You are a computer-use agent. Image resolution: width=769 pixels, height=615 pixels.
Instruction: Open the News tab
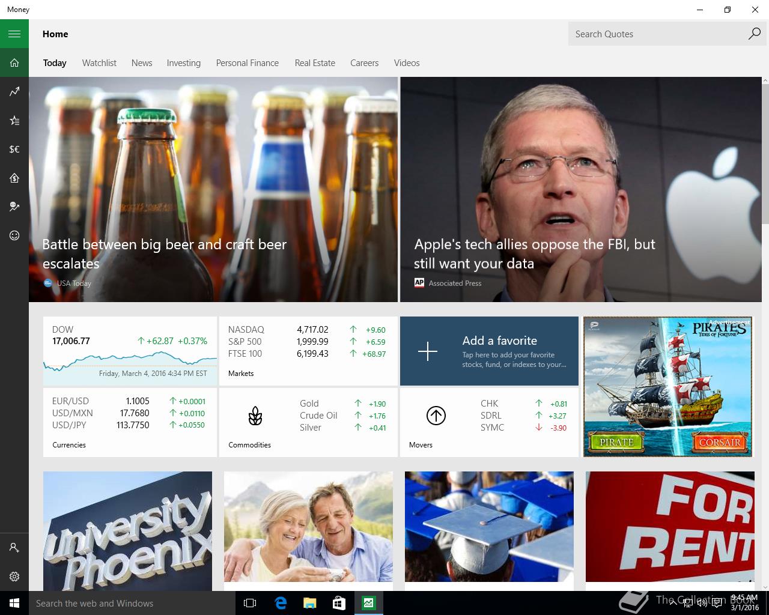pos(142,63)
